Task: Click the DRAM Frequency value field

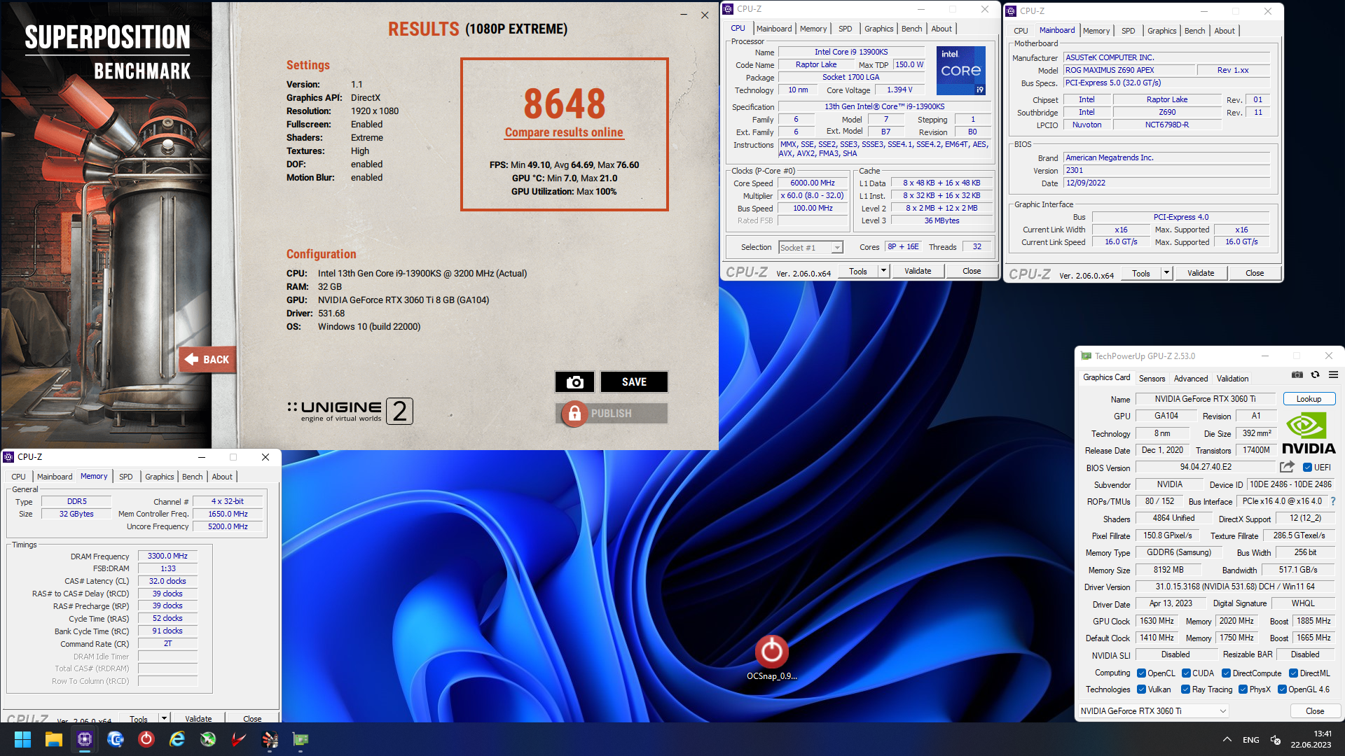Action: tap(168, 556)
